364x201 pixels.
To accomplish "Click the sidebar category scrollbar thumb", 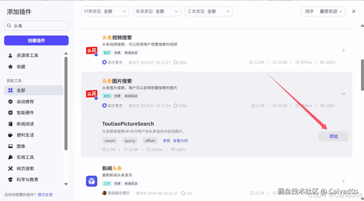I will click(x=66, y=103).
